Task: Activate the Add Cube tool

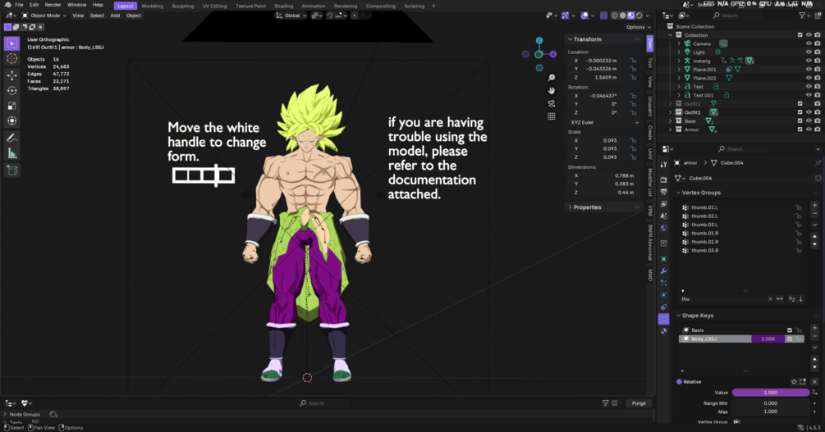Action: point(11,171)
